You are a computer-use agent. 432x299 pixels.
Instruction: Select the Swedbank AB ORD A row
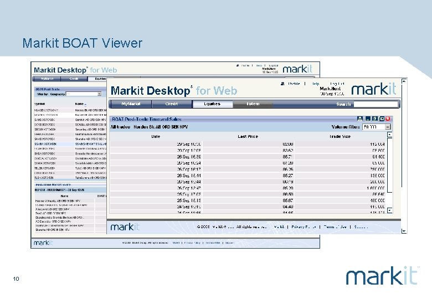point(70,158)
